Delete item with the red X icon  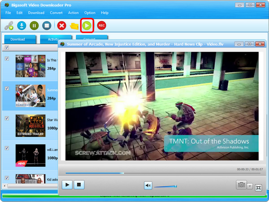(x=61, y=26)
